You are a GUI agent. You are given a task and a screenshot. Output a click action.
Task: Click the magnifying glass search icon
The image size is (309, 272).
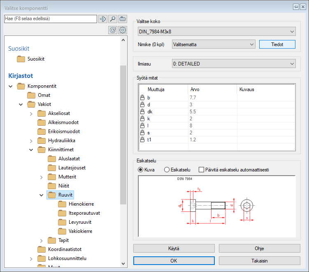113,19
